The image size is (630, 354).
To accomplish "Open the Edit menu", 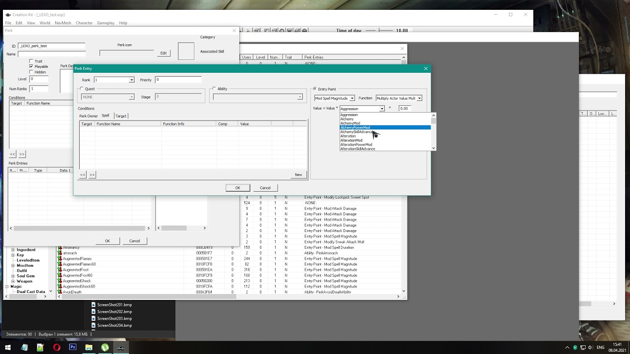I will tap(19, 23).
